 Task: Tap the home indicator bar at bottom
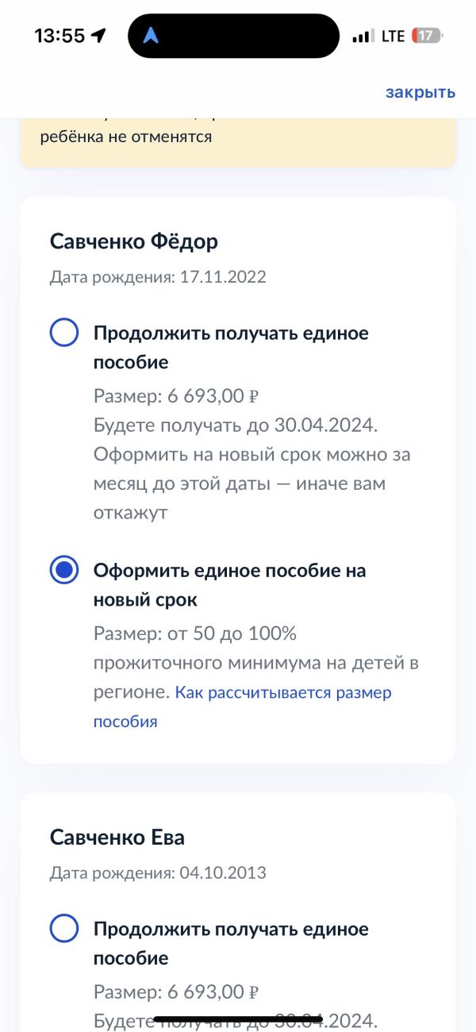[x=238, y=1019]
